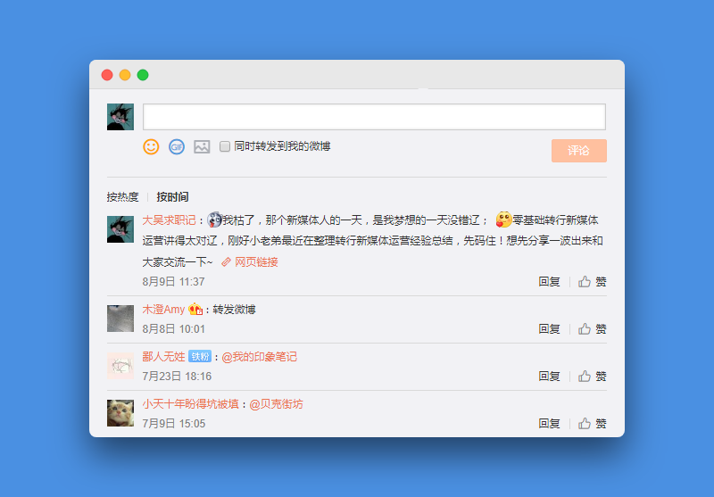Open 鄙人无姓 user profile
This screenshot has height=497, width=714.
[x=163, y=357]
